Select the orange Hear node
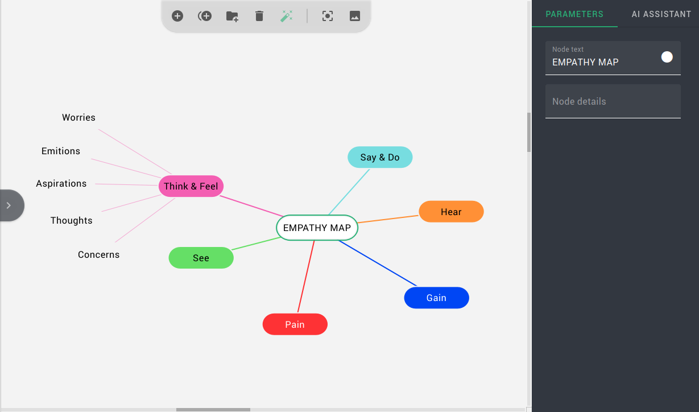Image resolution: width=699 pixels, height=412 pixels. point(451,212)
